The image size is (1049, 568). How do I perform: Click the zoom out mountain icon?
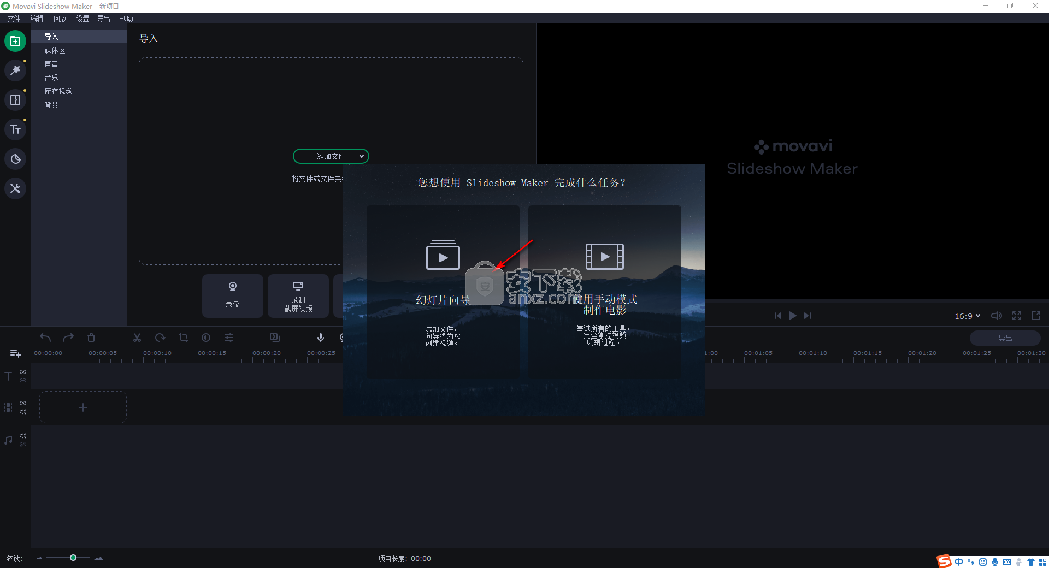tap(39, 558)
